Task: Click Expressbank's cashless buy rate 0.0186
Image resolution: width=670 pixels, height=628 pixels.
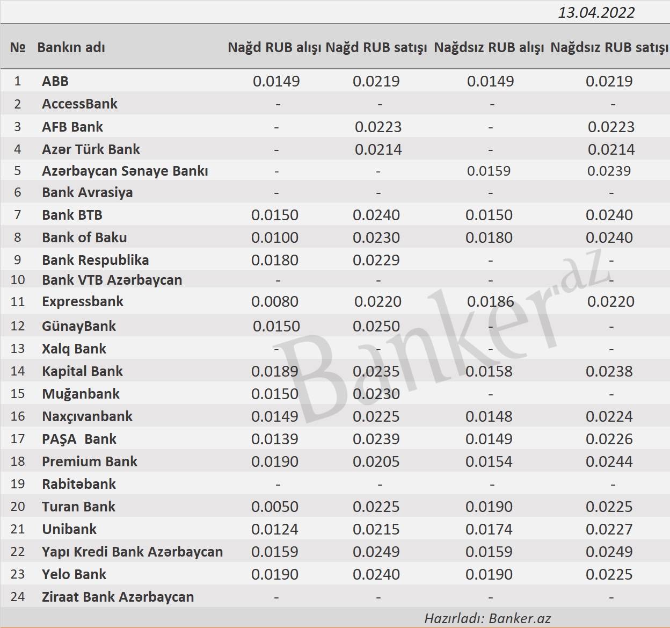Action: 491,301
